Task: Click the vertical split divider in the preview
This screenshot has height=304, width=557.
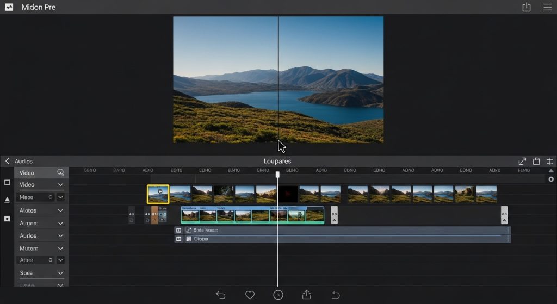Action: pyautogui.click(x=278, y=79)
